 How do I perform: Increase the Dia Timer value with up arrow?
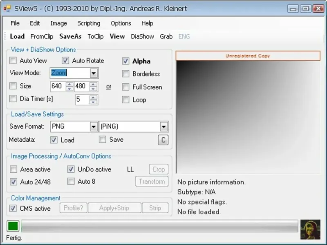pyautogui.click(x=93, y=98)
